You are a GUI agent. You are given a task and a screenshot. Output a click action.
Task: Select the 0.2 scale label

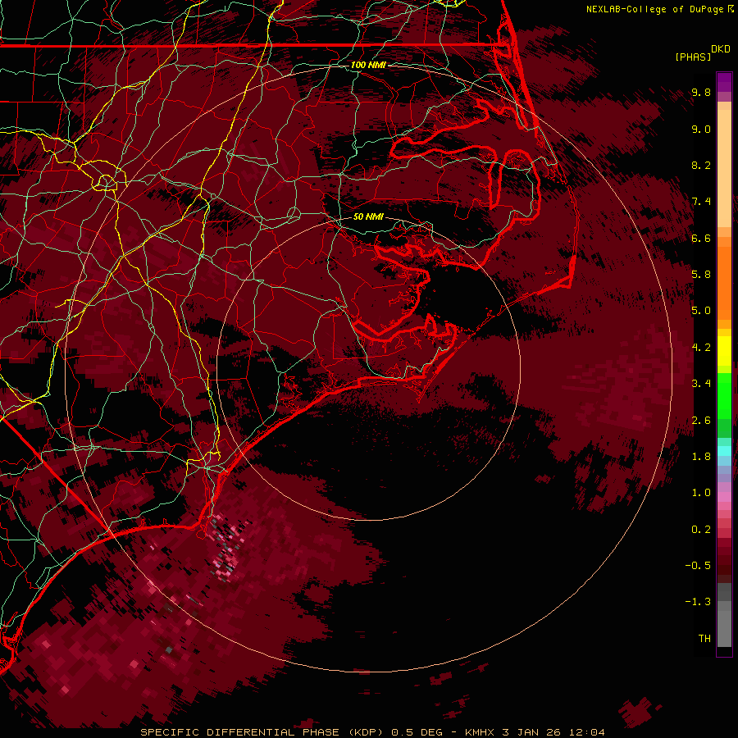click(701, 530)
